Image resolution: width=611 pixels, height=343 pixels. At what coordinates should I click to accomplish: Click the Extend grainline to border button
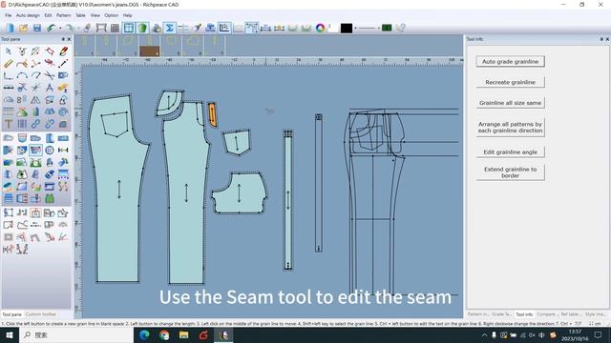tap(510, 172)
